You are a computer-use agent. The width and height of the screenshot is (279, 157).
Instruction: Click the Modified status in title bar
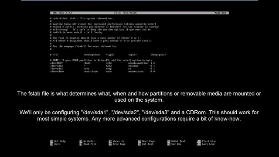coord(220,13)
